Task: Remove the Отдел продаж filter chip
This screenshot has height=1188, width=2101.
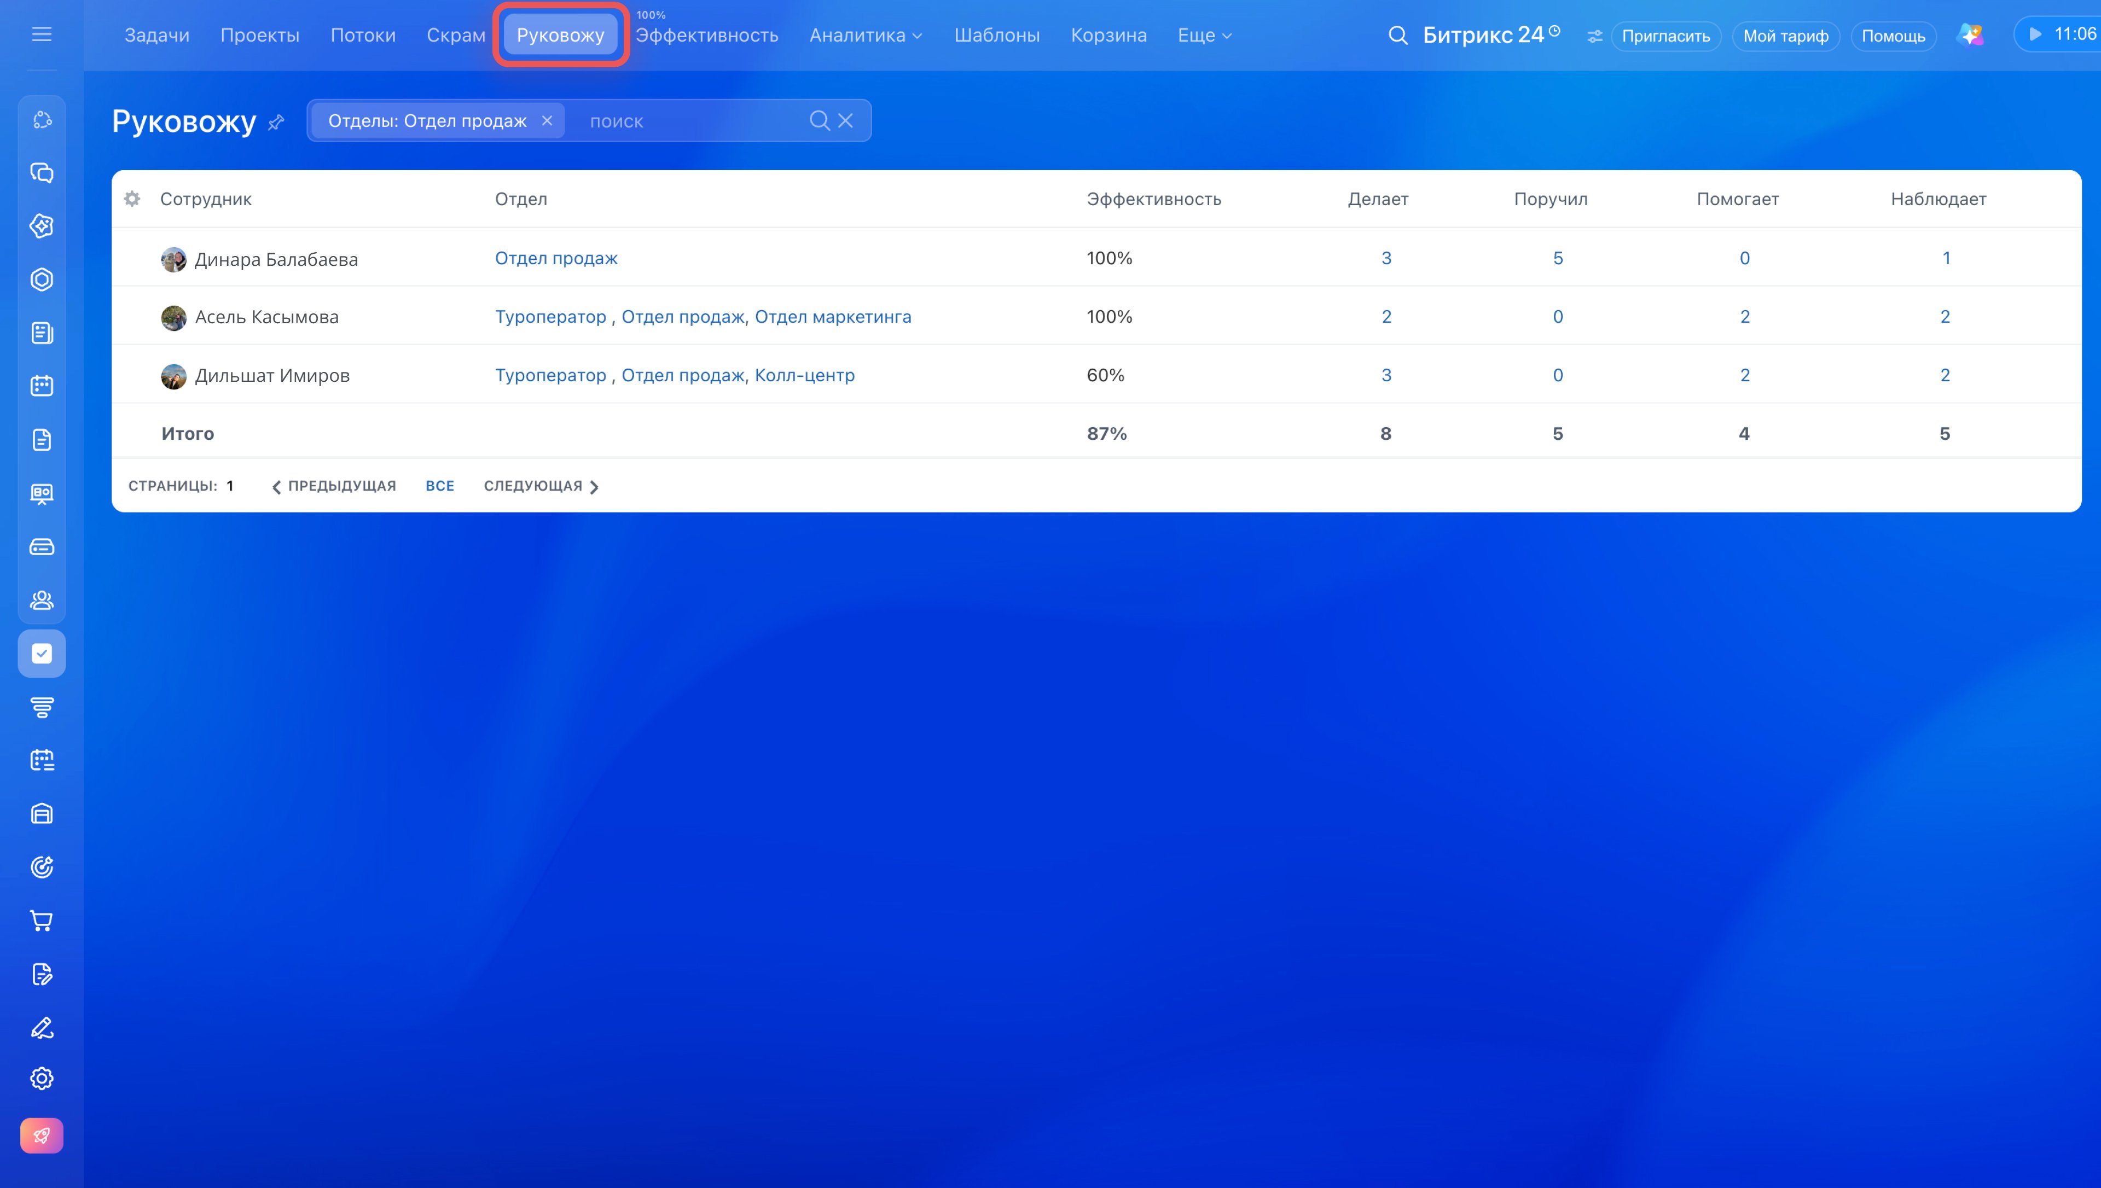Action: [547, 121]
